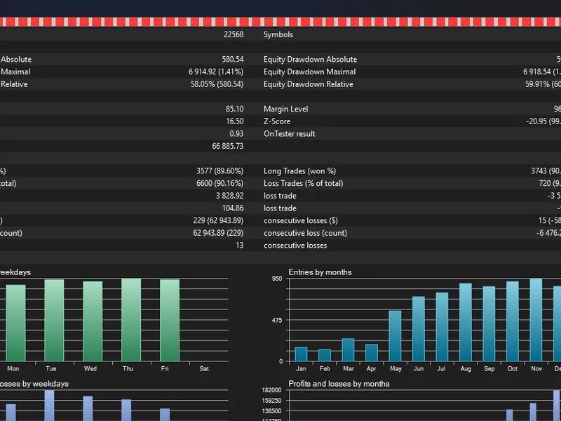The height and width of the screenshot is (421, 561).
Task: Click the consecutive losses ($) label
Action: [301, 220]
